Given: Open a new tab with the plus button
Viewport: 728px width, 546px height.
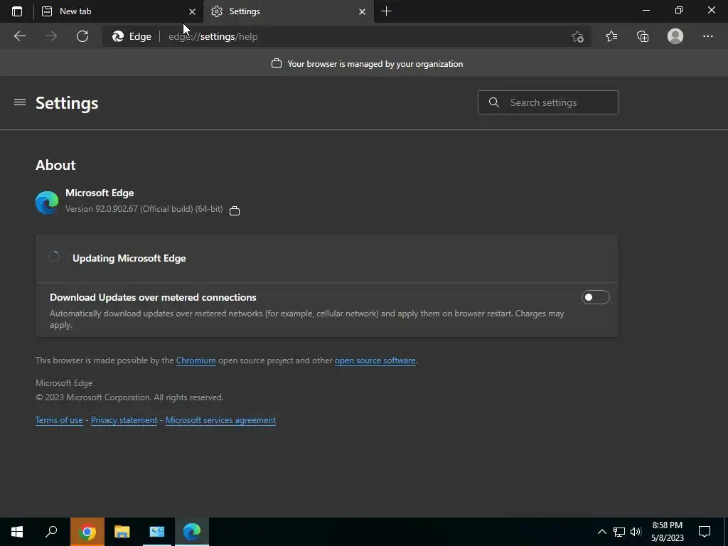Looking at the screenshot, I should pyautogui.click(x=386, y=11).
